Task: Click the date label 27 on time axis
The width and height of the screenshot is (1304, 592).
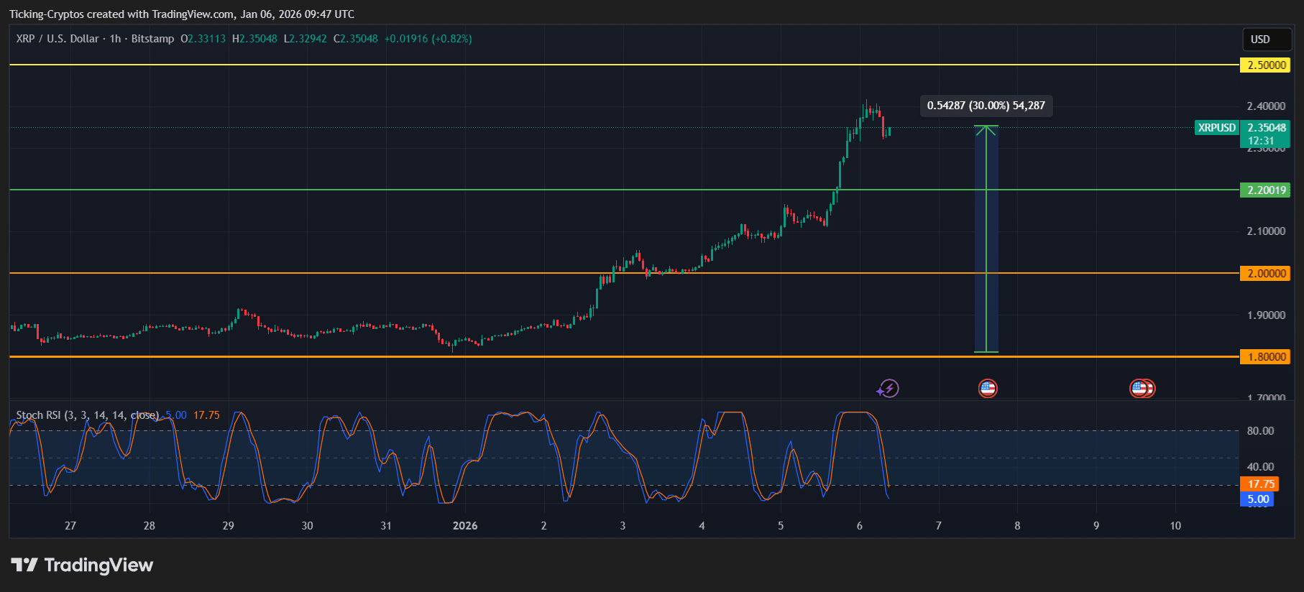Action: [70, 526]
